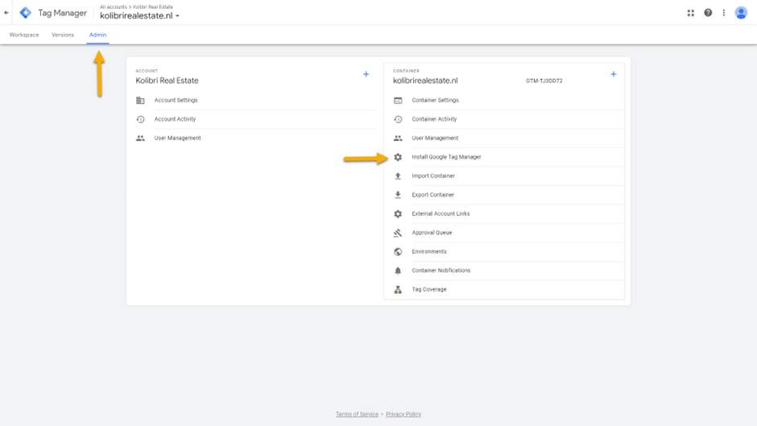Select the Admin tab

tap(97, 35)
